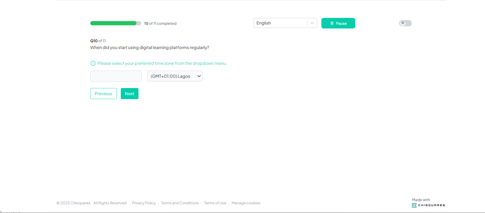Click the chevron arrow on the language selector
The image size is (485, 213).
pos(312,23)
